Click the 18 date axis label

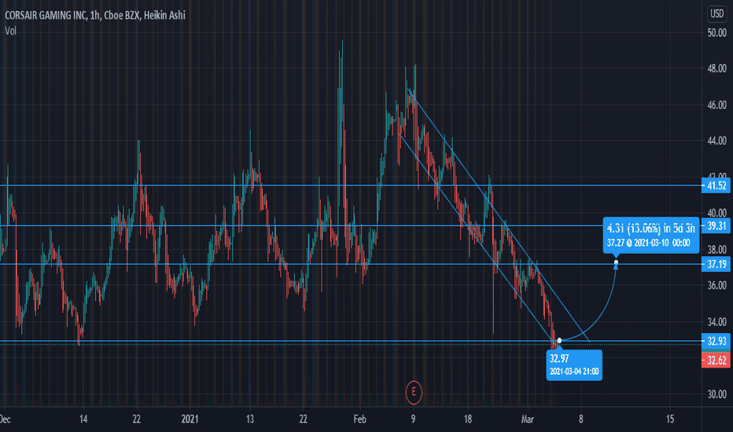[467, 419]
